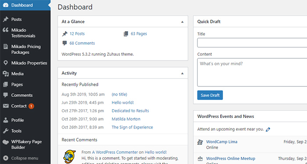The width and height of the screenshot is (307, 164).
Task: Click the Collapse menu arrow icon
Action: [x=6, y=158]
